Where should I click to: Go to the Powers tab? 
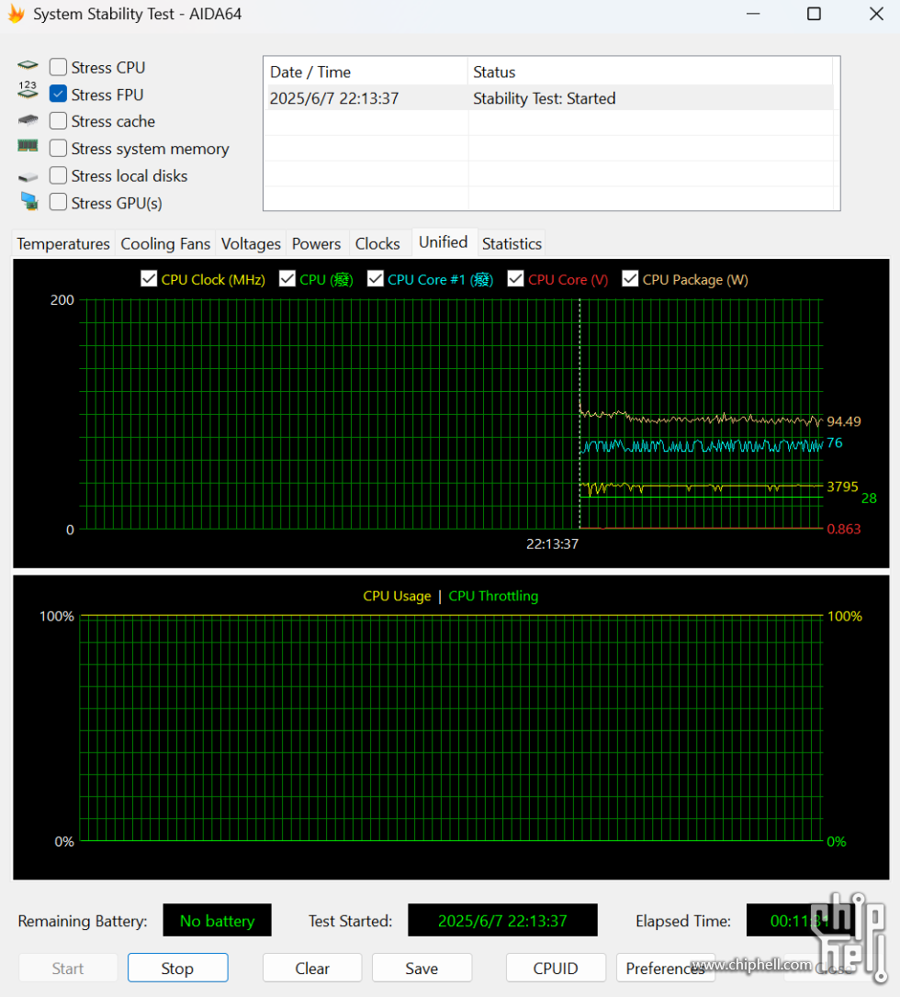[316, 243]
